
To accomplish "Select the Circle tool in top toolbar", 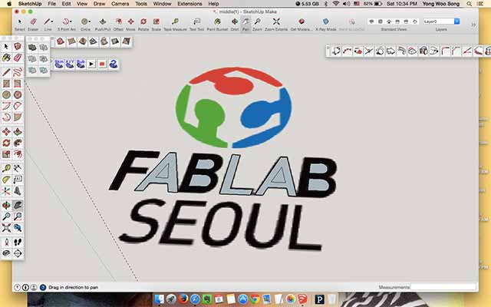I will tap(84, 22).
